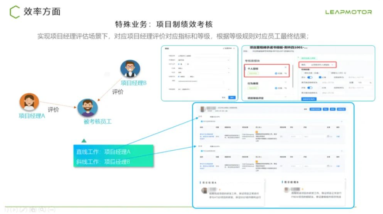Image resolution: width=383 pixels, height=214 pixels.
Task: Cancel the top-left edit dialog
Action: click(x=224, y=97)
